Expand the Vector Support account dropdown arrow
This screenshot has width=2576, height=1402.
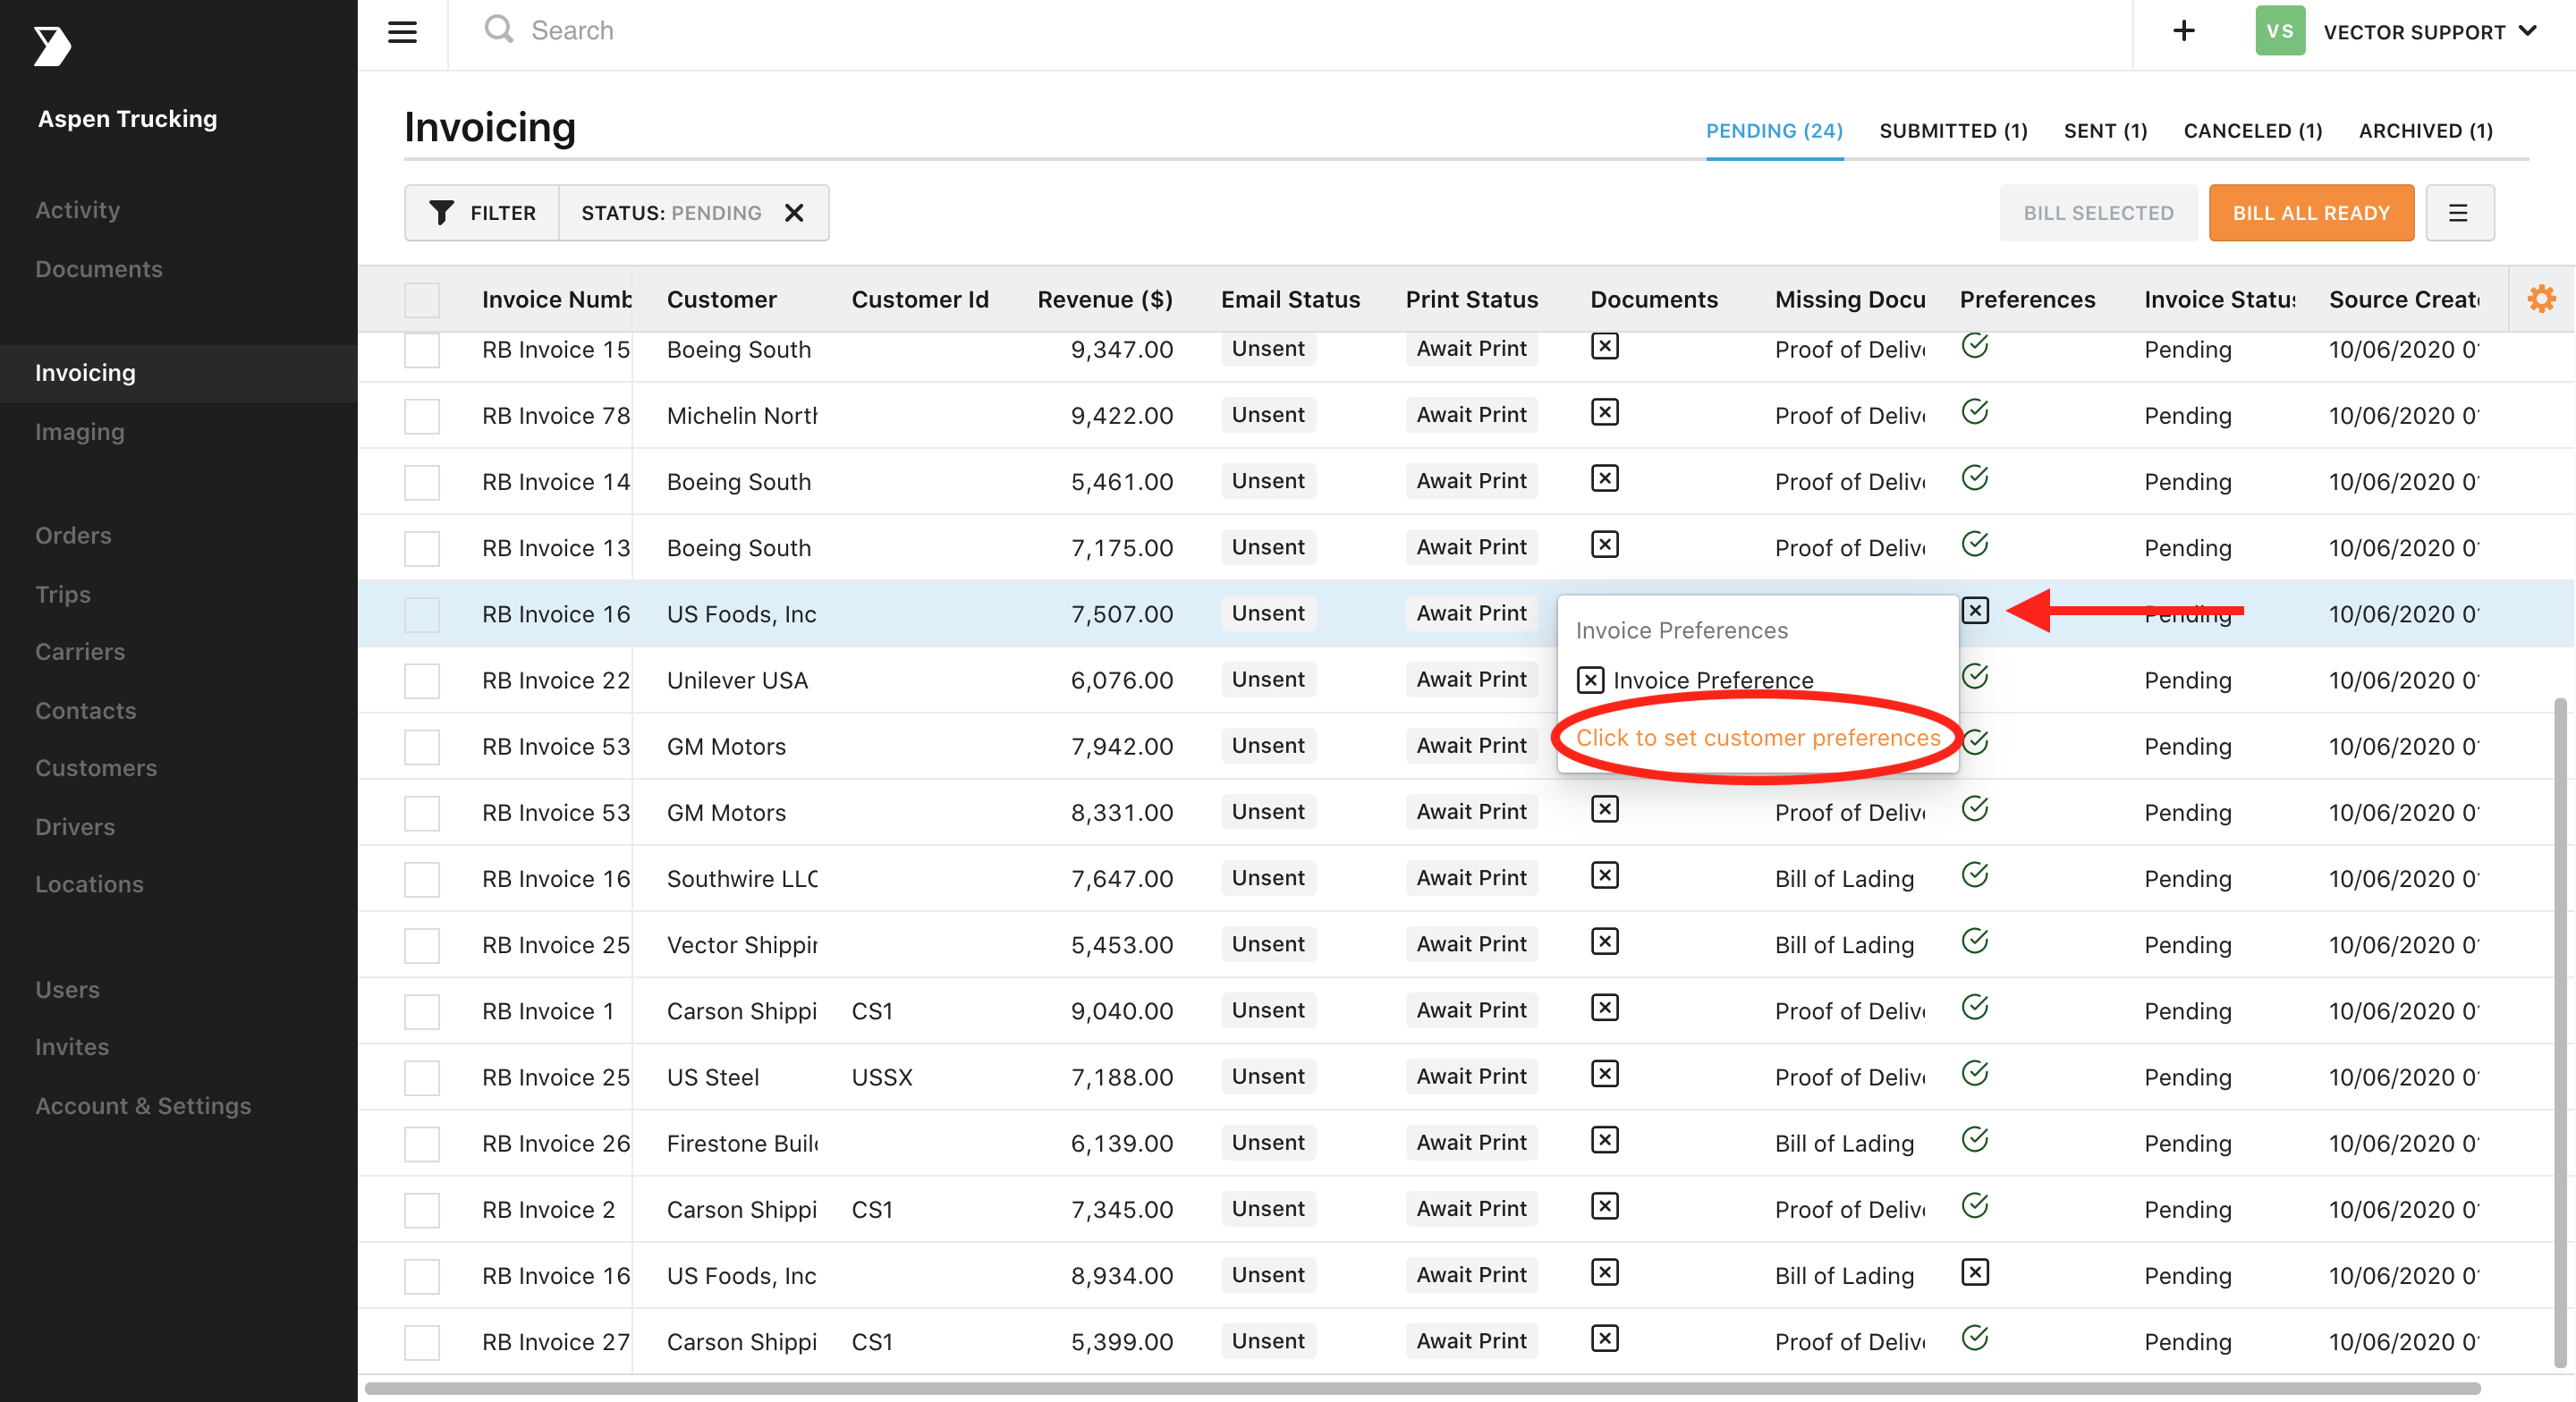click(x=2527, y=31)
